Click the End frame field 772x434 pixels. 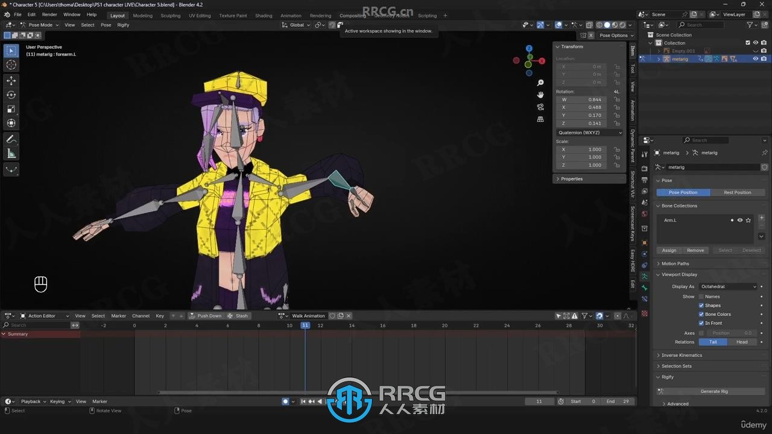tap(618, 401)
